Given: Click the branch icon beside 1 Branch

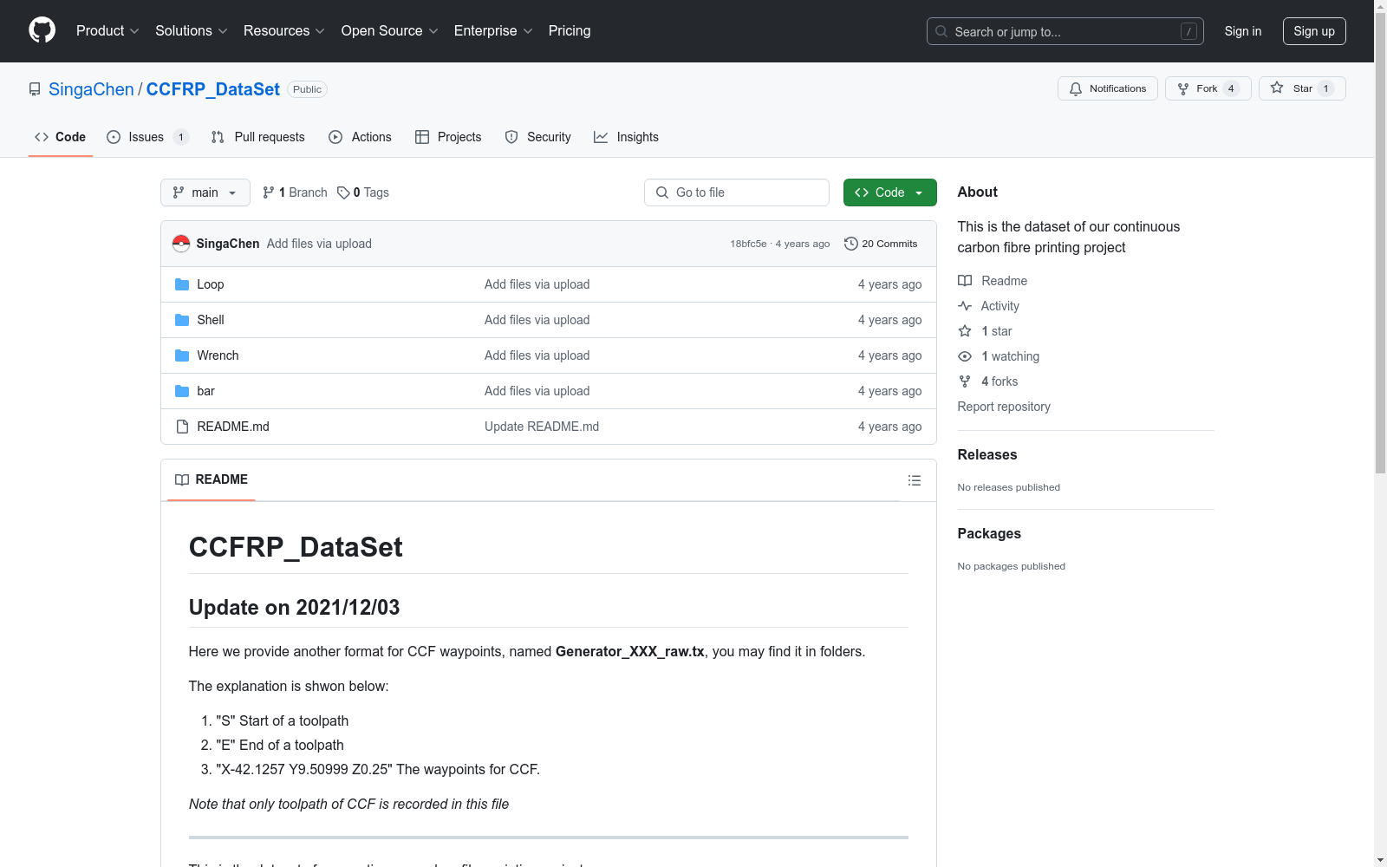Looking at the screenshot, I should 269,192.
